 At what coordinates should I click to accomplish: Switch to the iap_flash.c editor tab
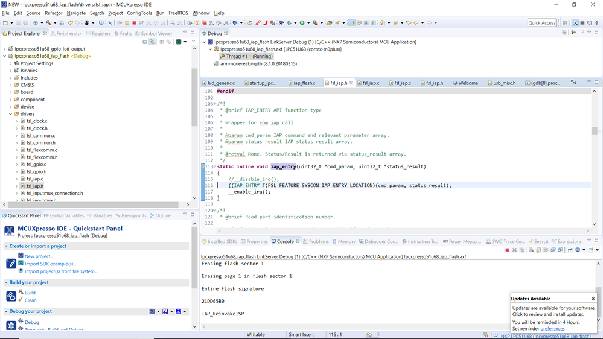(x=304, y=83)
